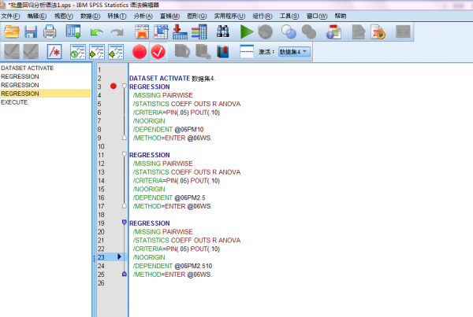Viewport: 473px width, 317px height.
Task: Go to data with star icon
Action: point(142,31)
